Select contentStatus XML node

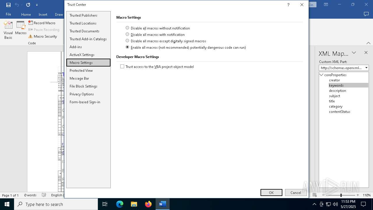click(x=339, y=112)
